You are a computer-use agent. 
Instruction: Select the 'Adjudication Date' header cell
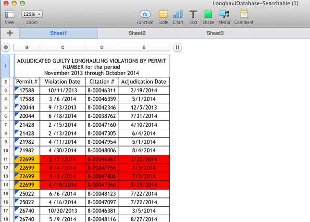[144, 82]
